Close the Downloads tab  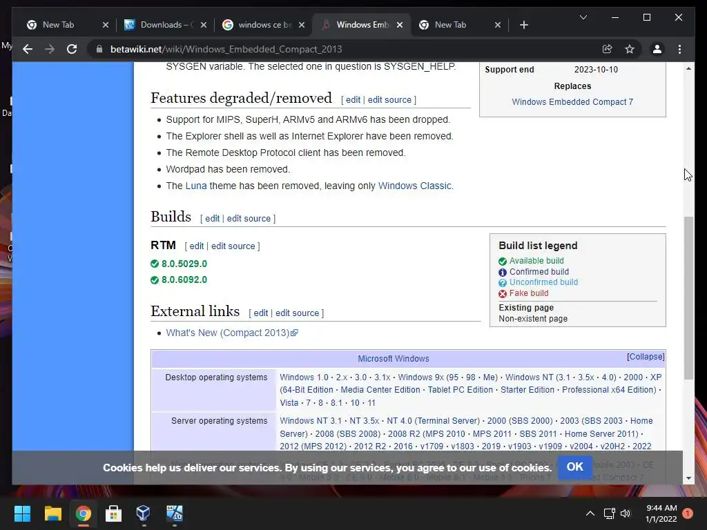204,25
